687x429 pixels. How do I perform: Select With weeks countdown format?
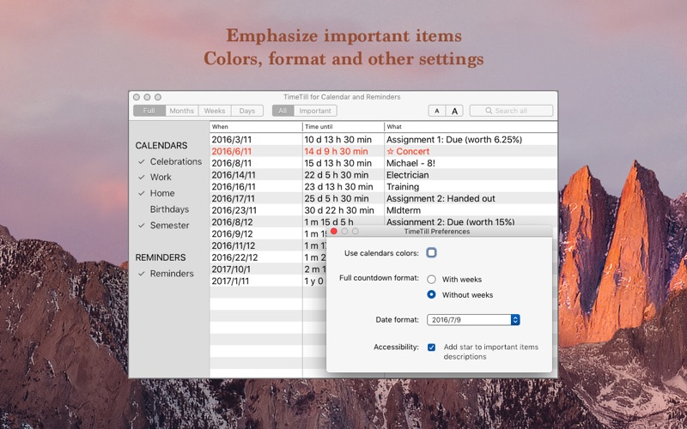pyautogui.click(x=431, y=279)
